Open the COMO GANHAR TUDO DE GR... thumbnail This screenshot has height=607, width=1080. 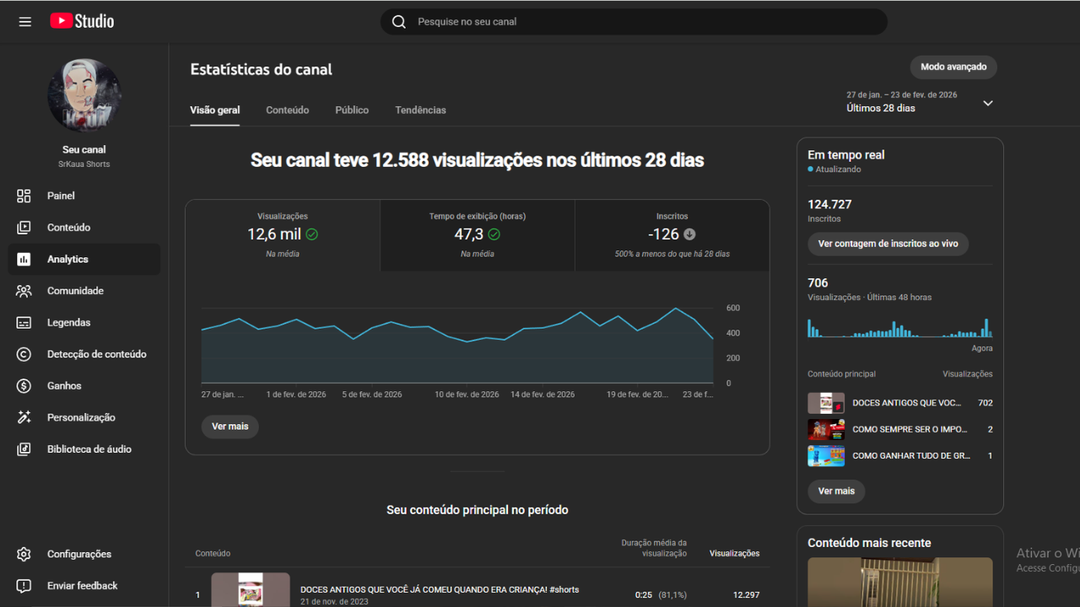826,456
